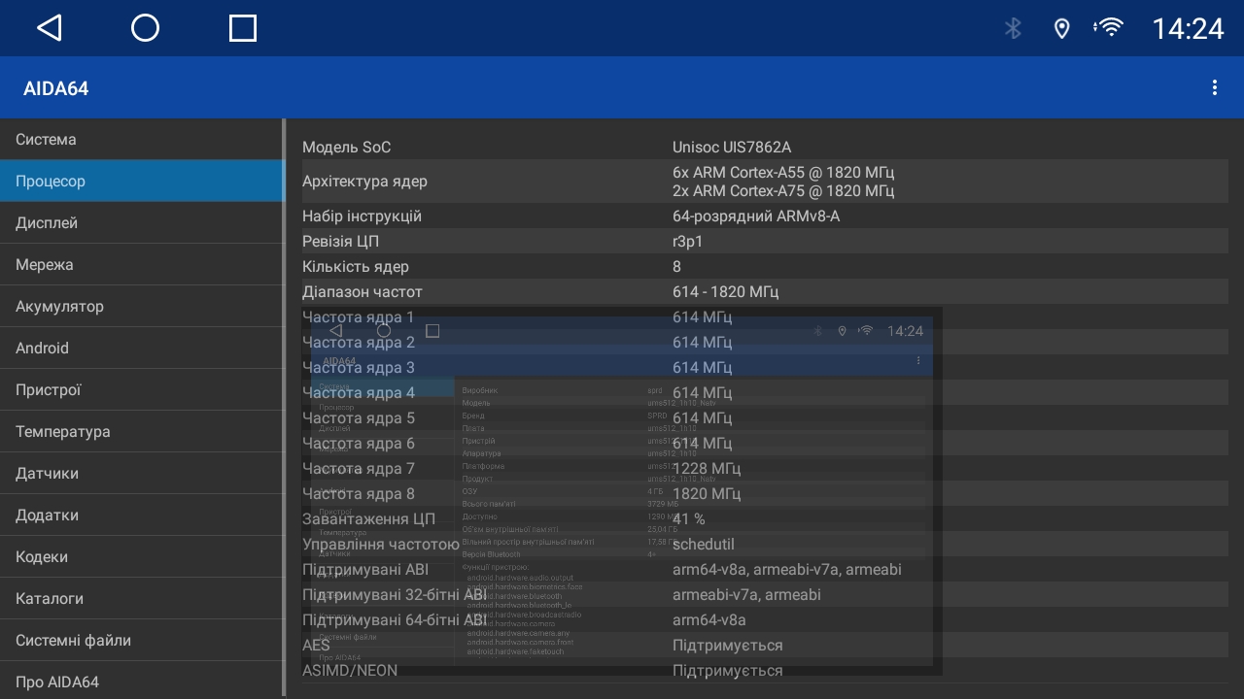The image size is (1244, 699).
Task: Select the Процесор section
Action: 141,182
